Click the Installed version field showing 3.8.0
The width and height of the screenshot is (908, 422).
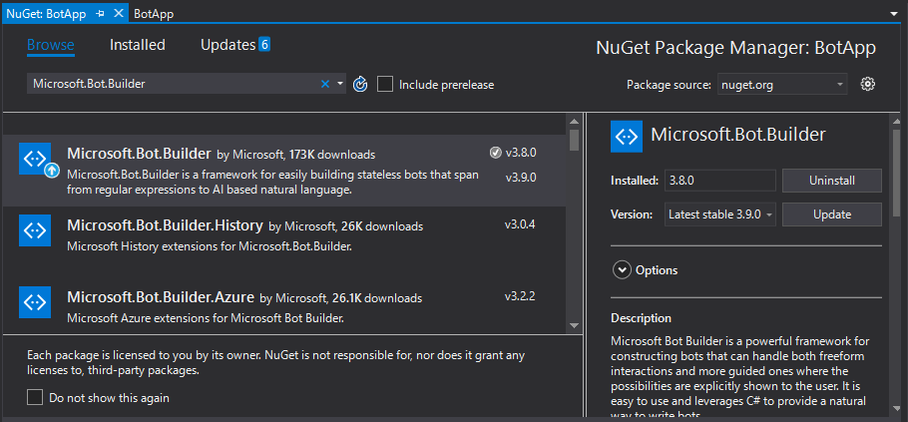click(719, 180)
